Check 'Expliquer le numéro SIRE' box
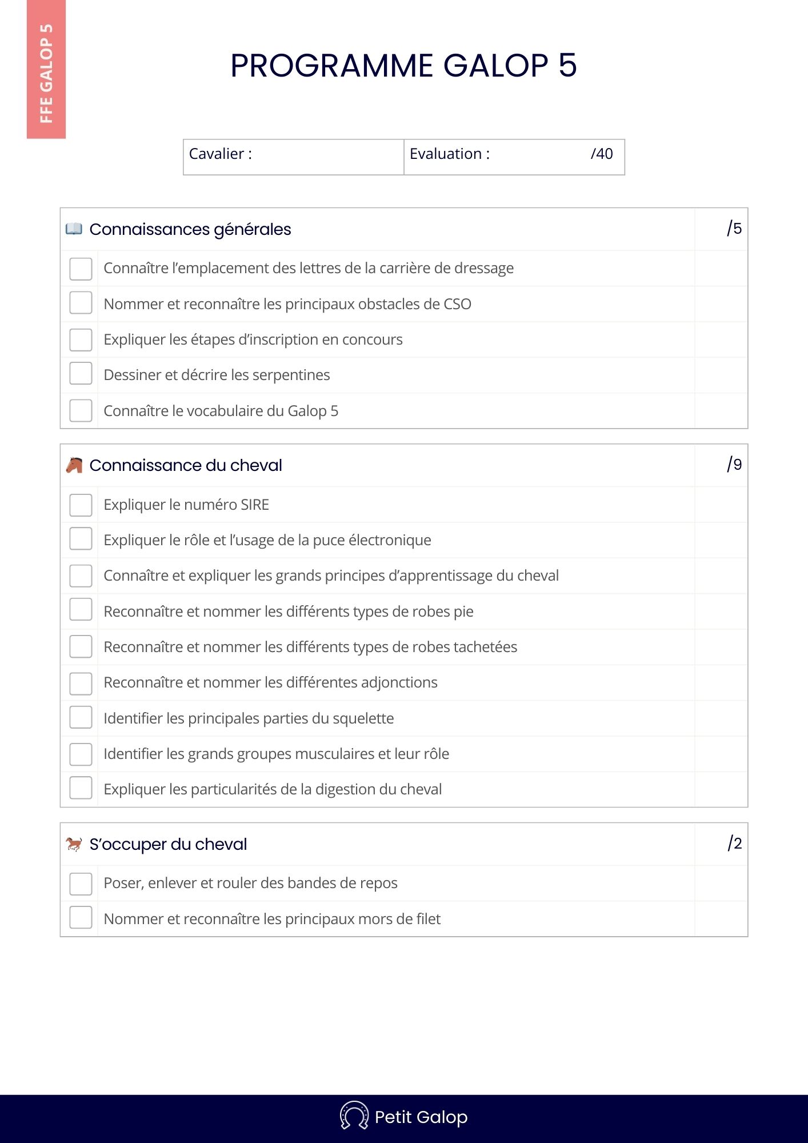This screenshot has height=1143, width=808. pyautogui.click(x=81, y=505)
